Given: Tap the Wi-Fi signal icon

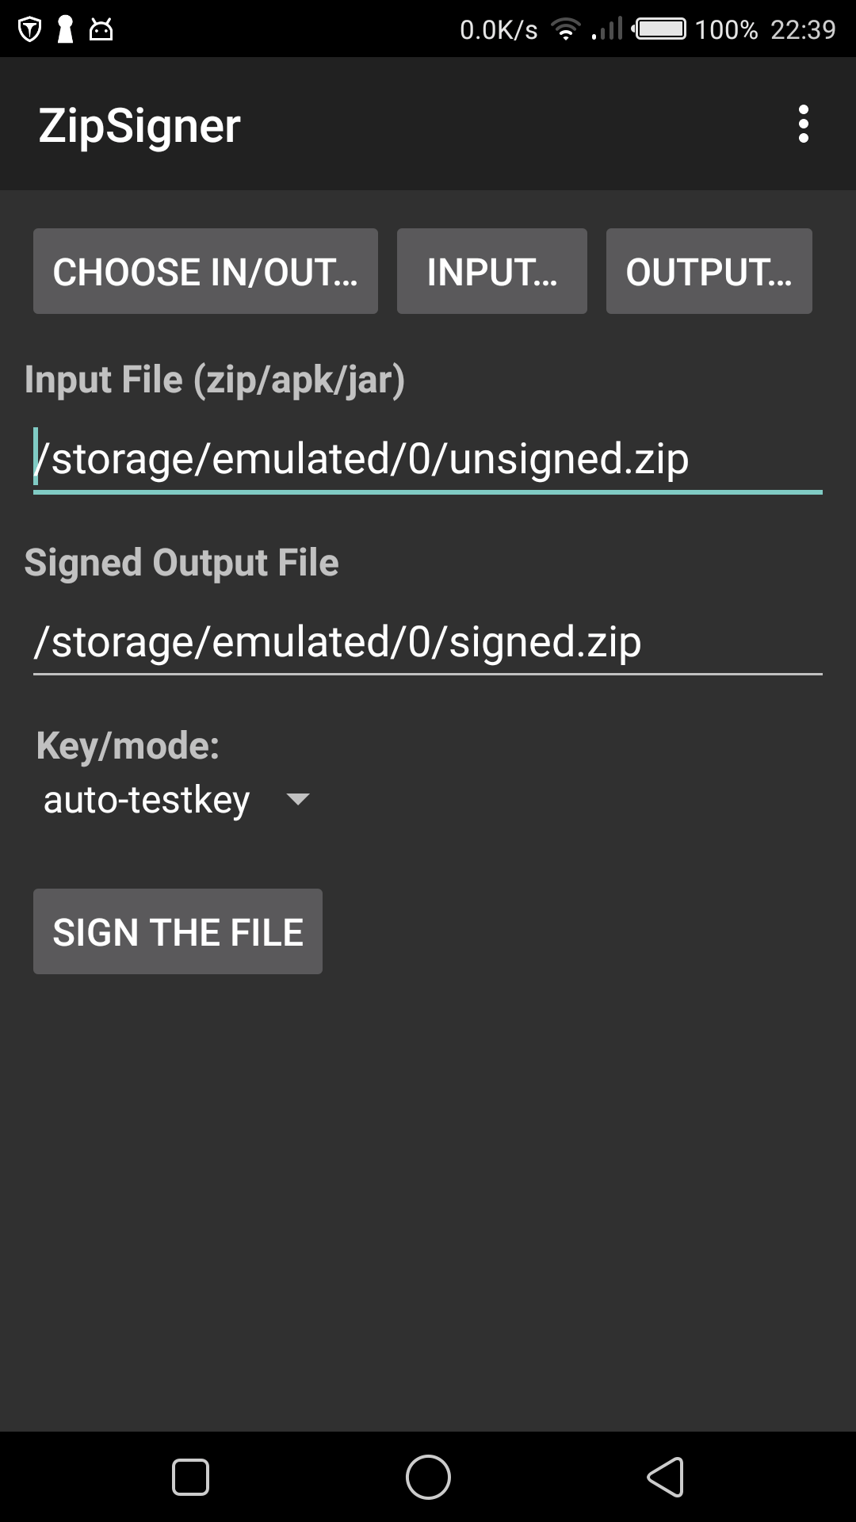Looking at the screenshot, I should pyautogui.click(x=565, y=30).
